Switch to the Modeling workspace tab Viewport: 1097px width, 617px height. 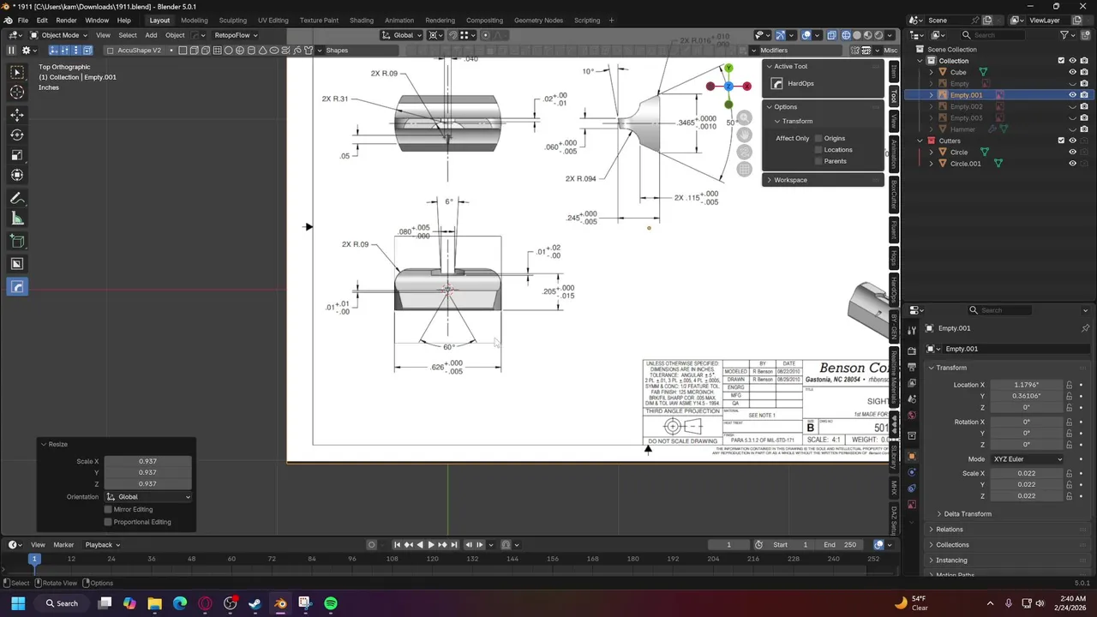click(x=195, y=21)
